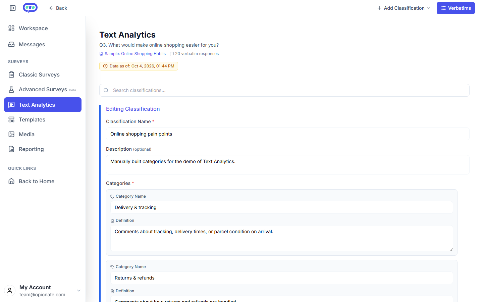Click the Opionate chat-bubble logo
Screen dimensions: 483x302
(30, 8)
